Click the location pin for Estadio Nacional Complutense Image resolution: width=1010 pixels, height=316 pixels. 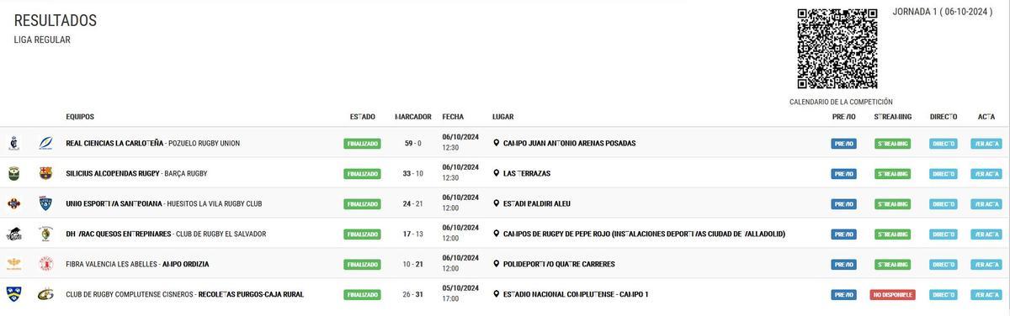coord(497,294)
